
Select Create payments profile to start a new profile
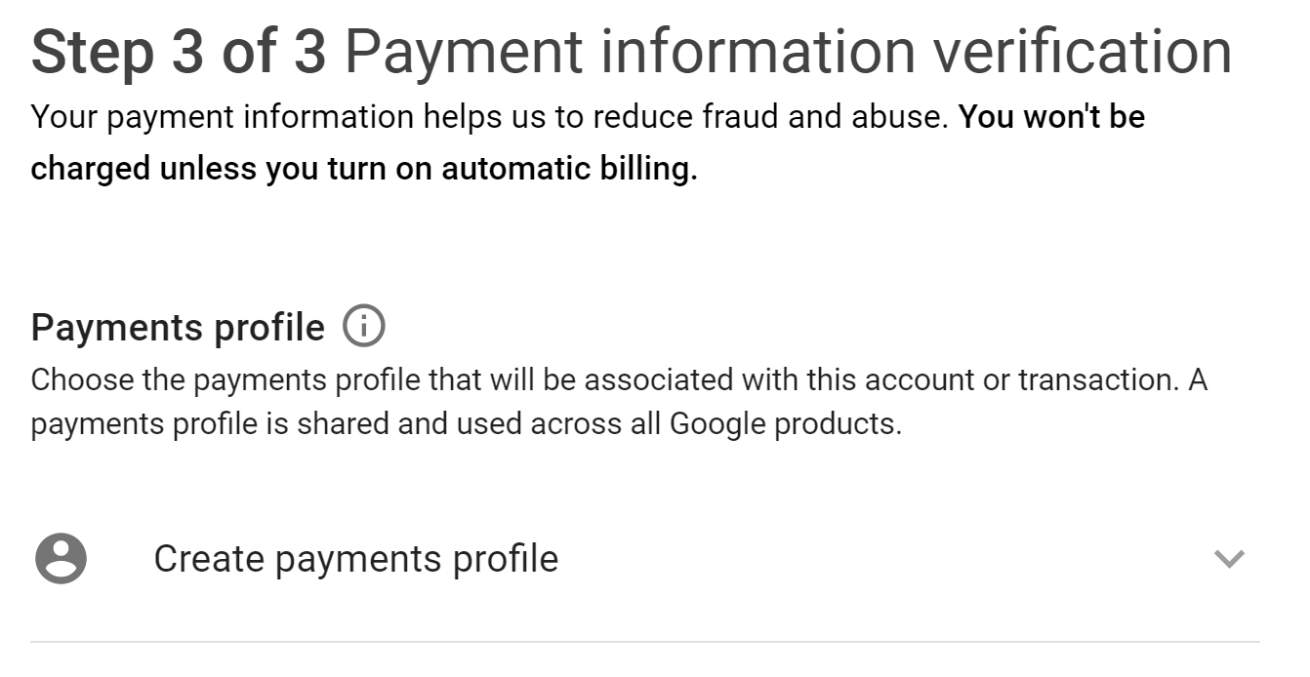click(x=354, y=559)
